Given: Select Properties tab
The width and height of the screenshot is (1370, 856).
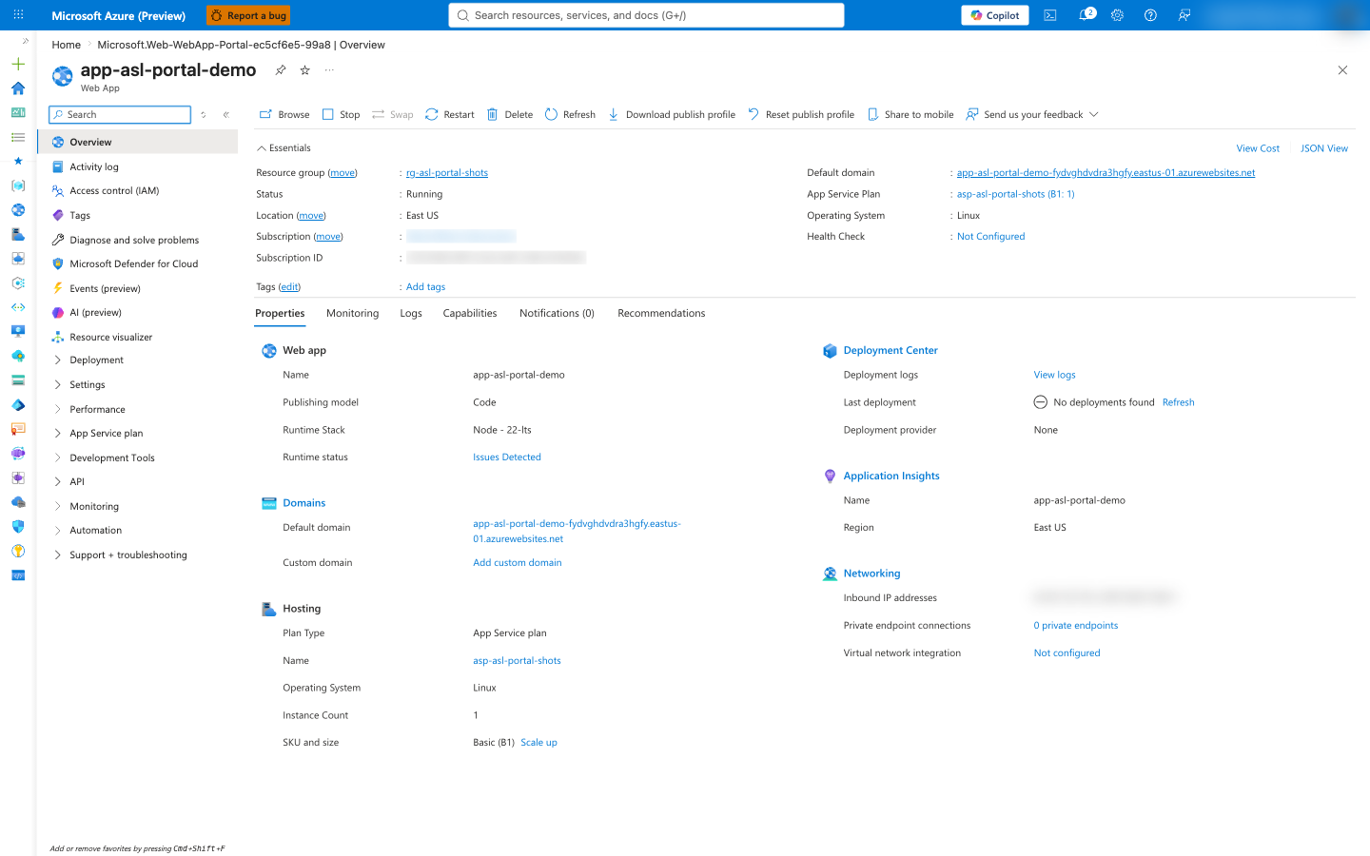Looking at the screenshot, I should tap(280, 313).
